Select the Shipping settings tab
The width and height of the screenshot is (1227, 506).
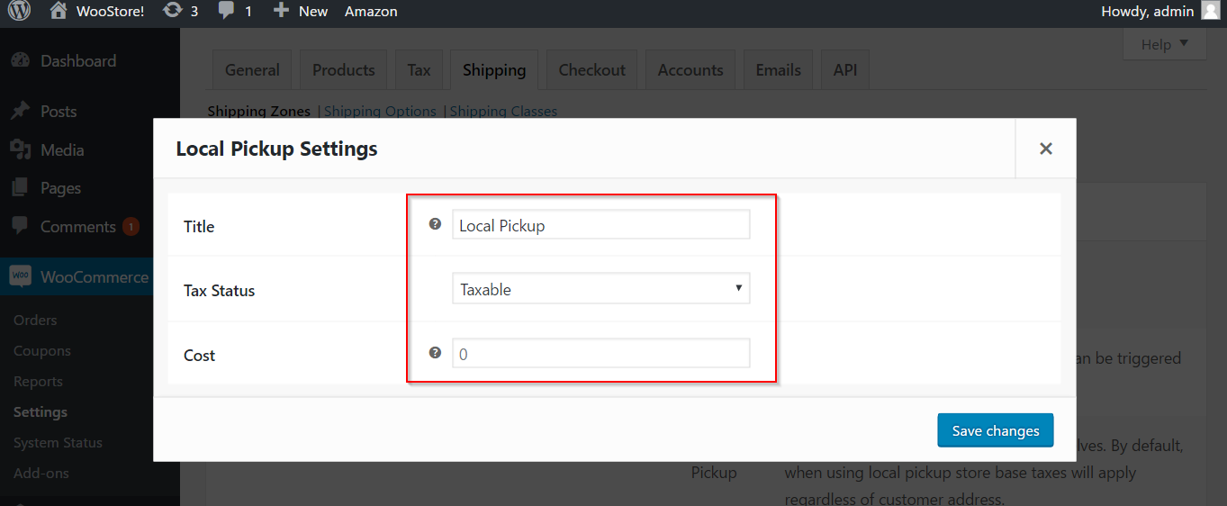pos(494,70)
